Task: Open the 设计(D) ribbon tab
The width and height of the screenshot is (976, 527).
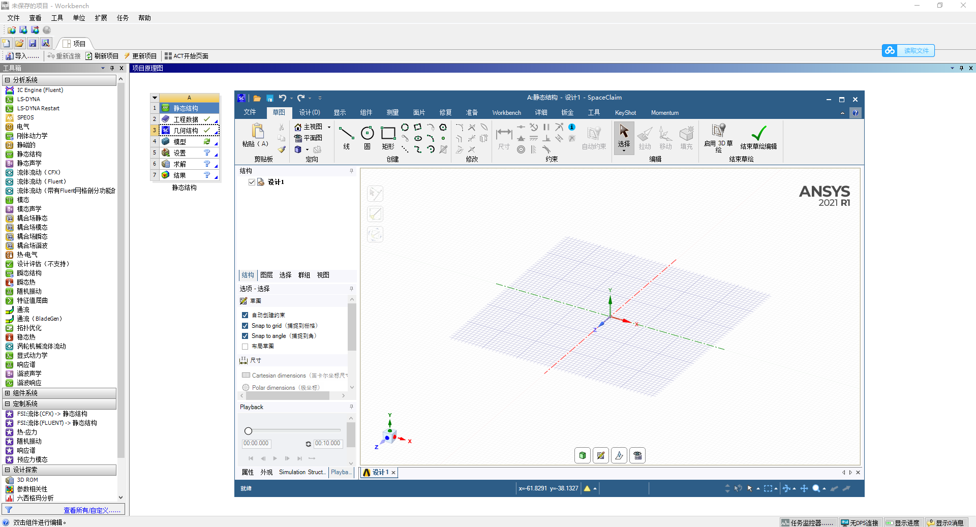Action: point(310,113)
